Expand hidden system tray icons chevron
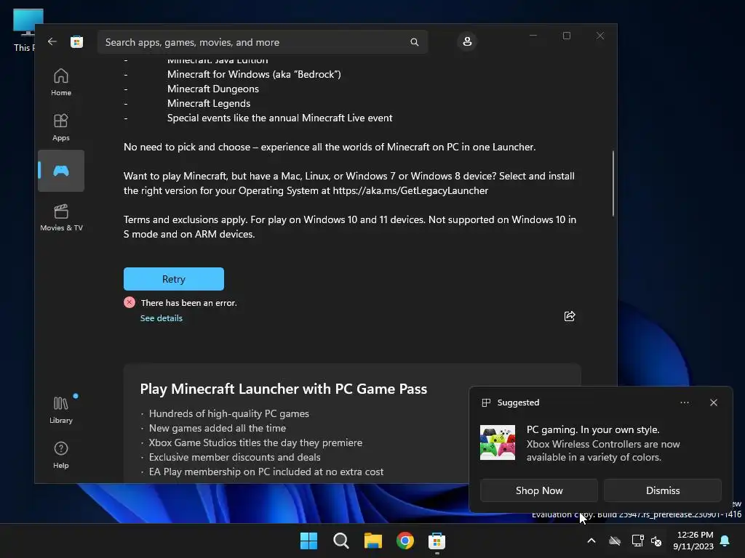This screenshot has height=558, width=745. point(591,541)
